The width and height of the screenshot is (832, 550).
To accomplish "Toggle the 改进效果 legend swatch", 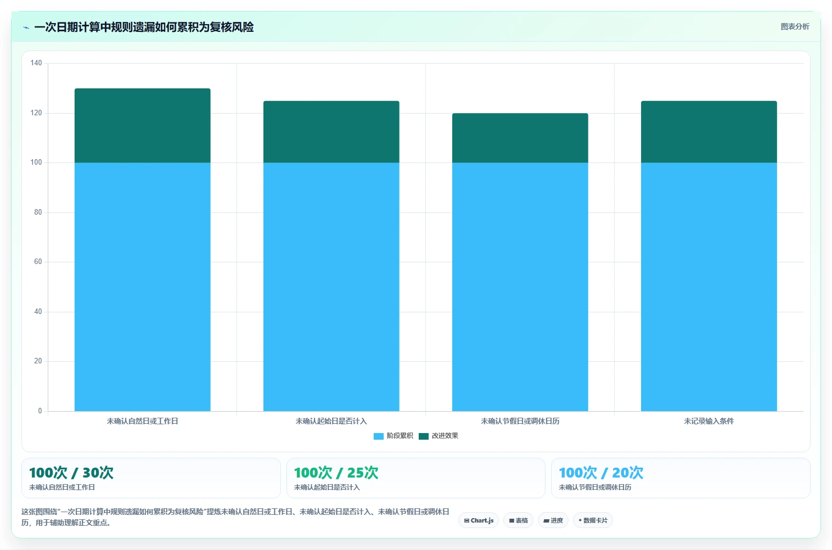I will coord(423,436).
